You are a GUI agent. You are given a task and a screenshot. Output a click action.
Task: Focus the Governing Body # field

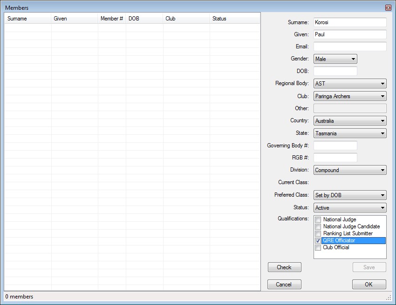coord(335,146)
